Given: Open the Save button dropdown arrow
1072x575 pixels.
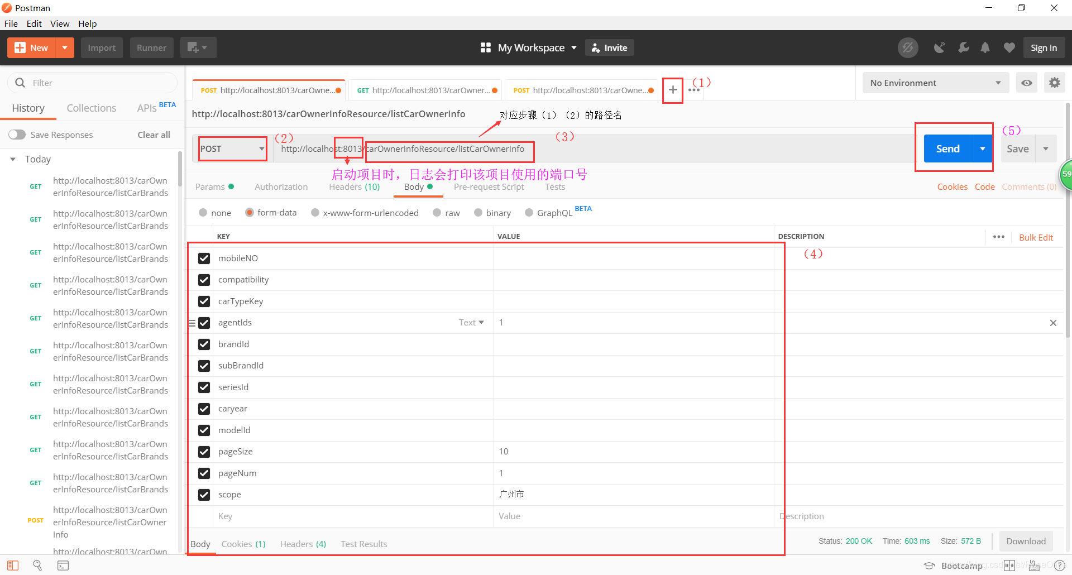Looking at the screenshot, I should 1046,149.
